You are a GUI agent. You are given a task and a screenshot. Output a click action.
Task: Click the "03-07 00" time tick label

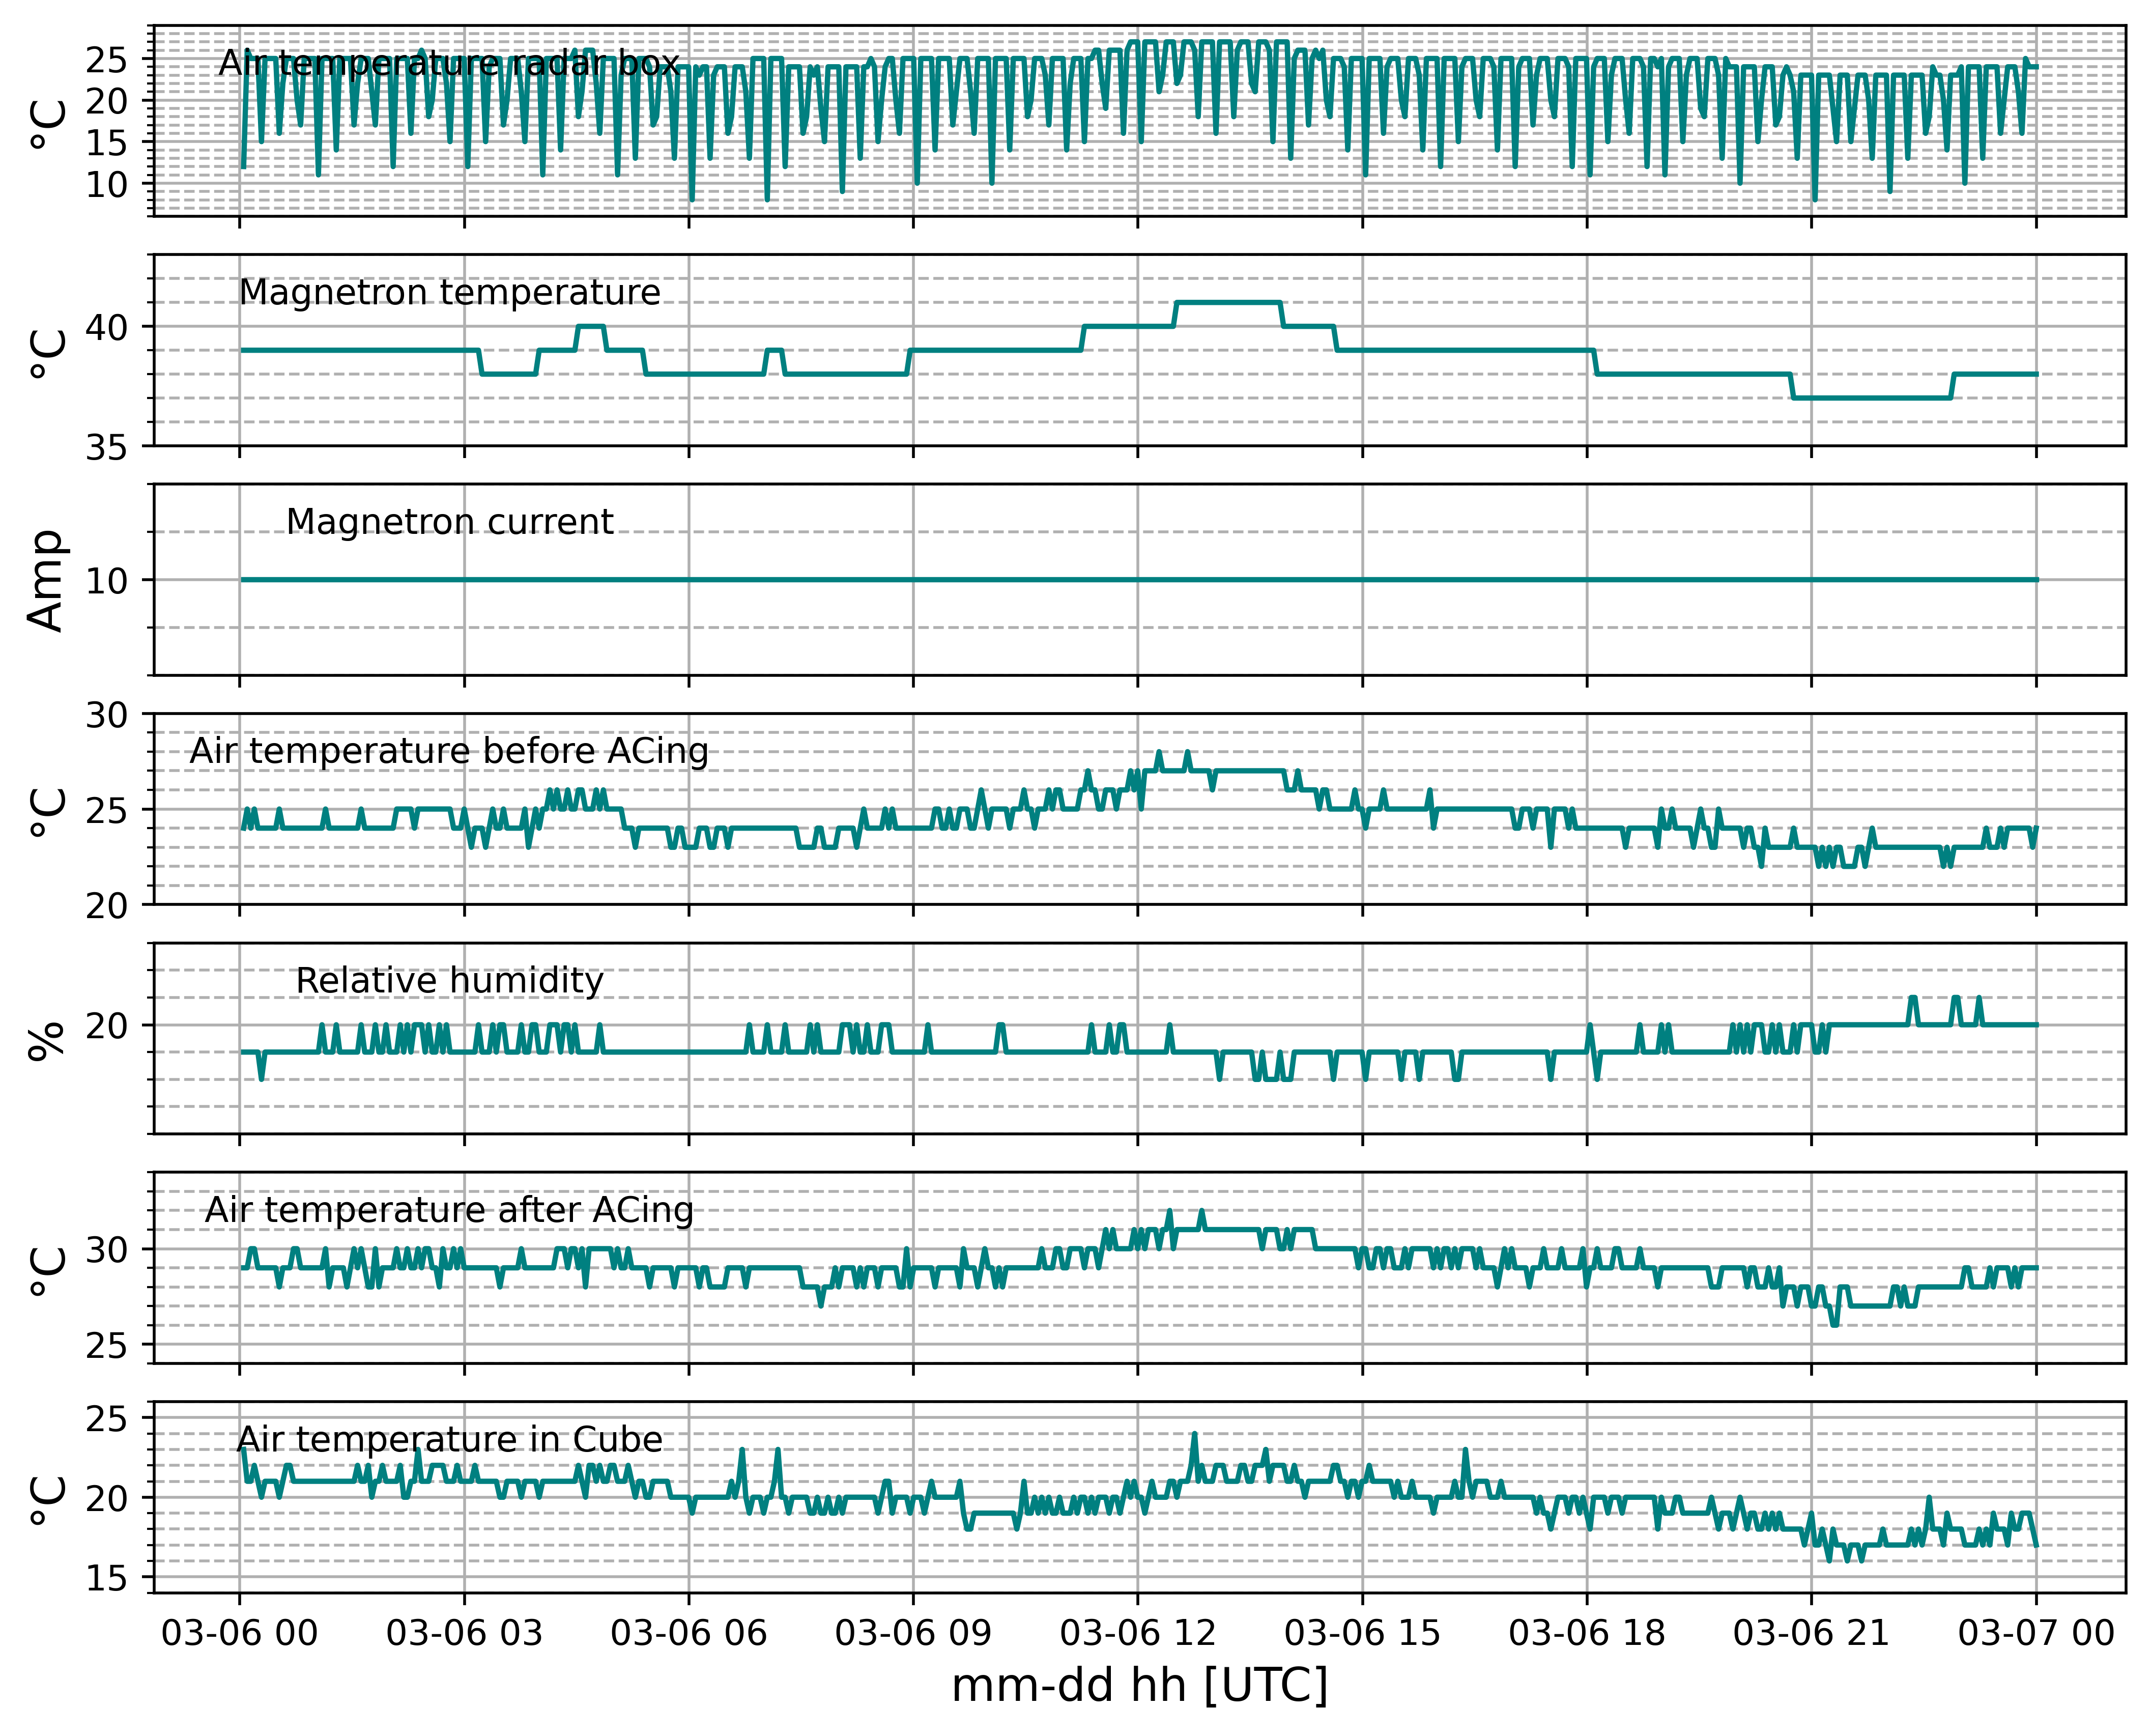coord(2036,1633)
